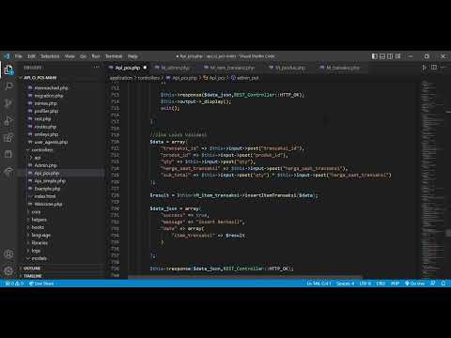The image size is (451, 338).
Task: Open the Help menu
Action: pos(132,56)
